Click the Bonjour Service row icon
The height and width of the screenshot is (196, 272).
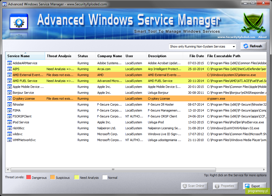[9, 92]
